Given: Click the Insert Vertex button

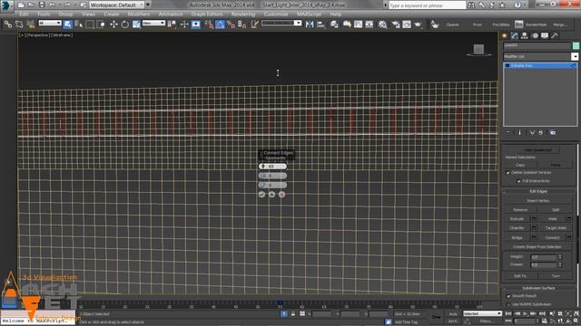Looking at the screenshot, I should tap(538, 201).
